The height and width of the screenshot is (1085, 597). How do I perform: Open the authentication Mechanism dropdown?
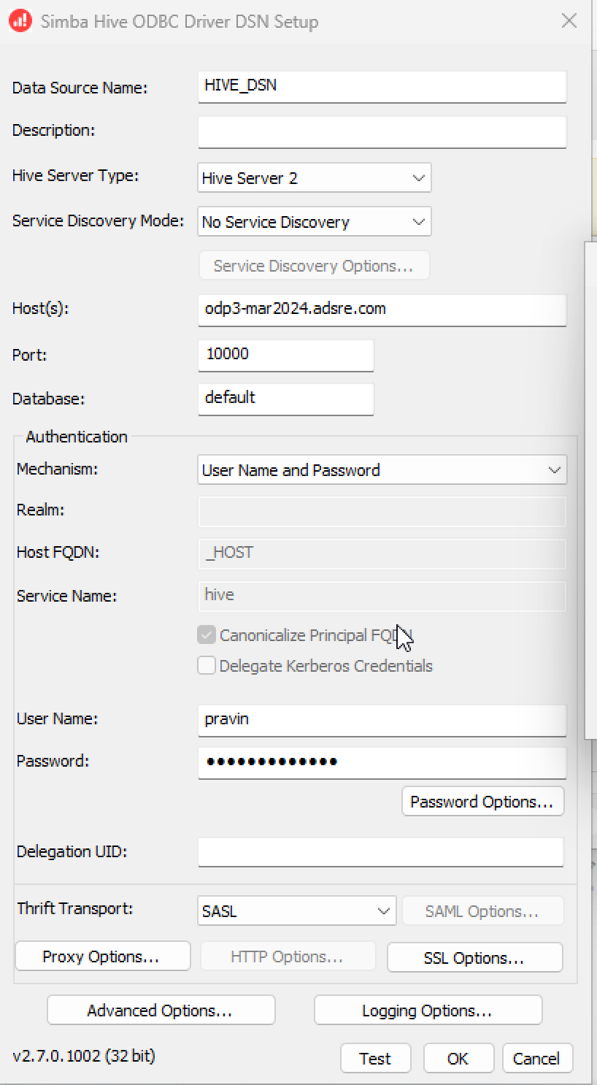(382, 470)
